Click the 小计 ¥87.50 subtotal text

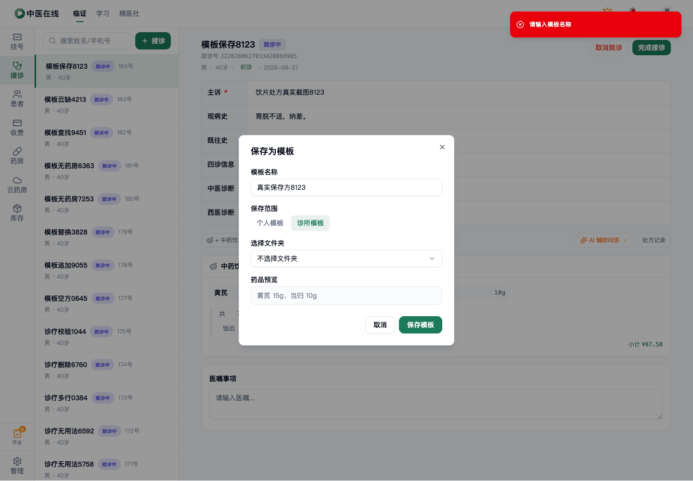(x=645, y=345)
